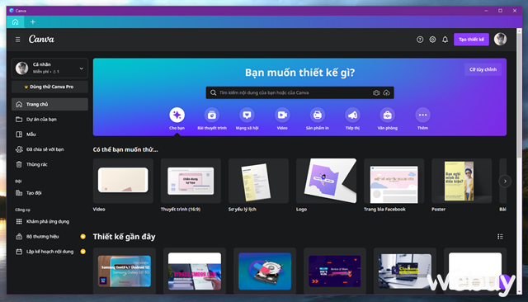The width and height of the screenshot is (528, 302).
Task: Toggle the hamburger sidebar menu
Action: [18, 40]
